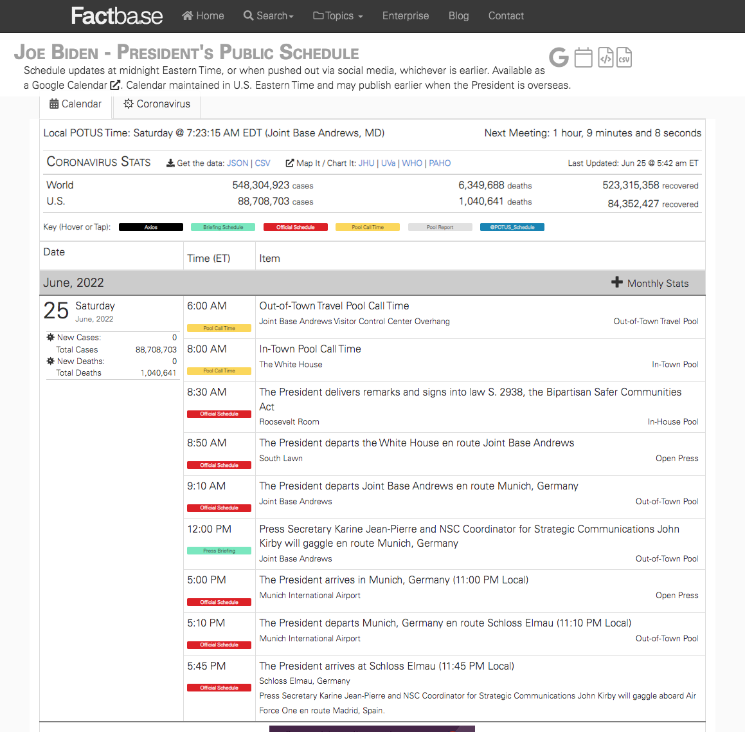
Task: Click the Pool Call Time tag at 8:00 AM
Action: [x=219, y=371]
